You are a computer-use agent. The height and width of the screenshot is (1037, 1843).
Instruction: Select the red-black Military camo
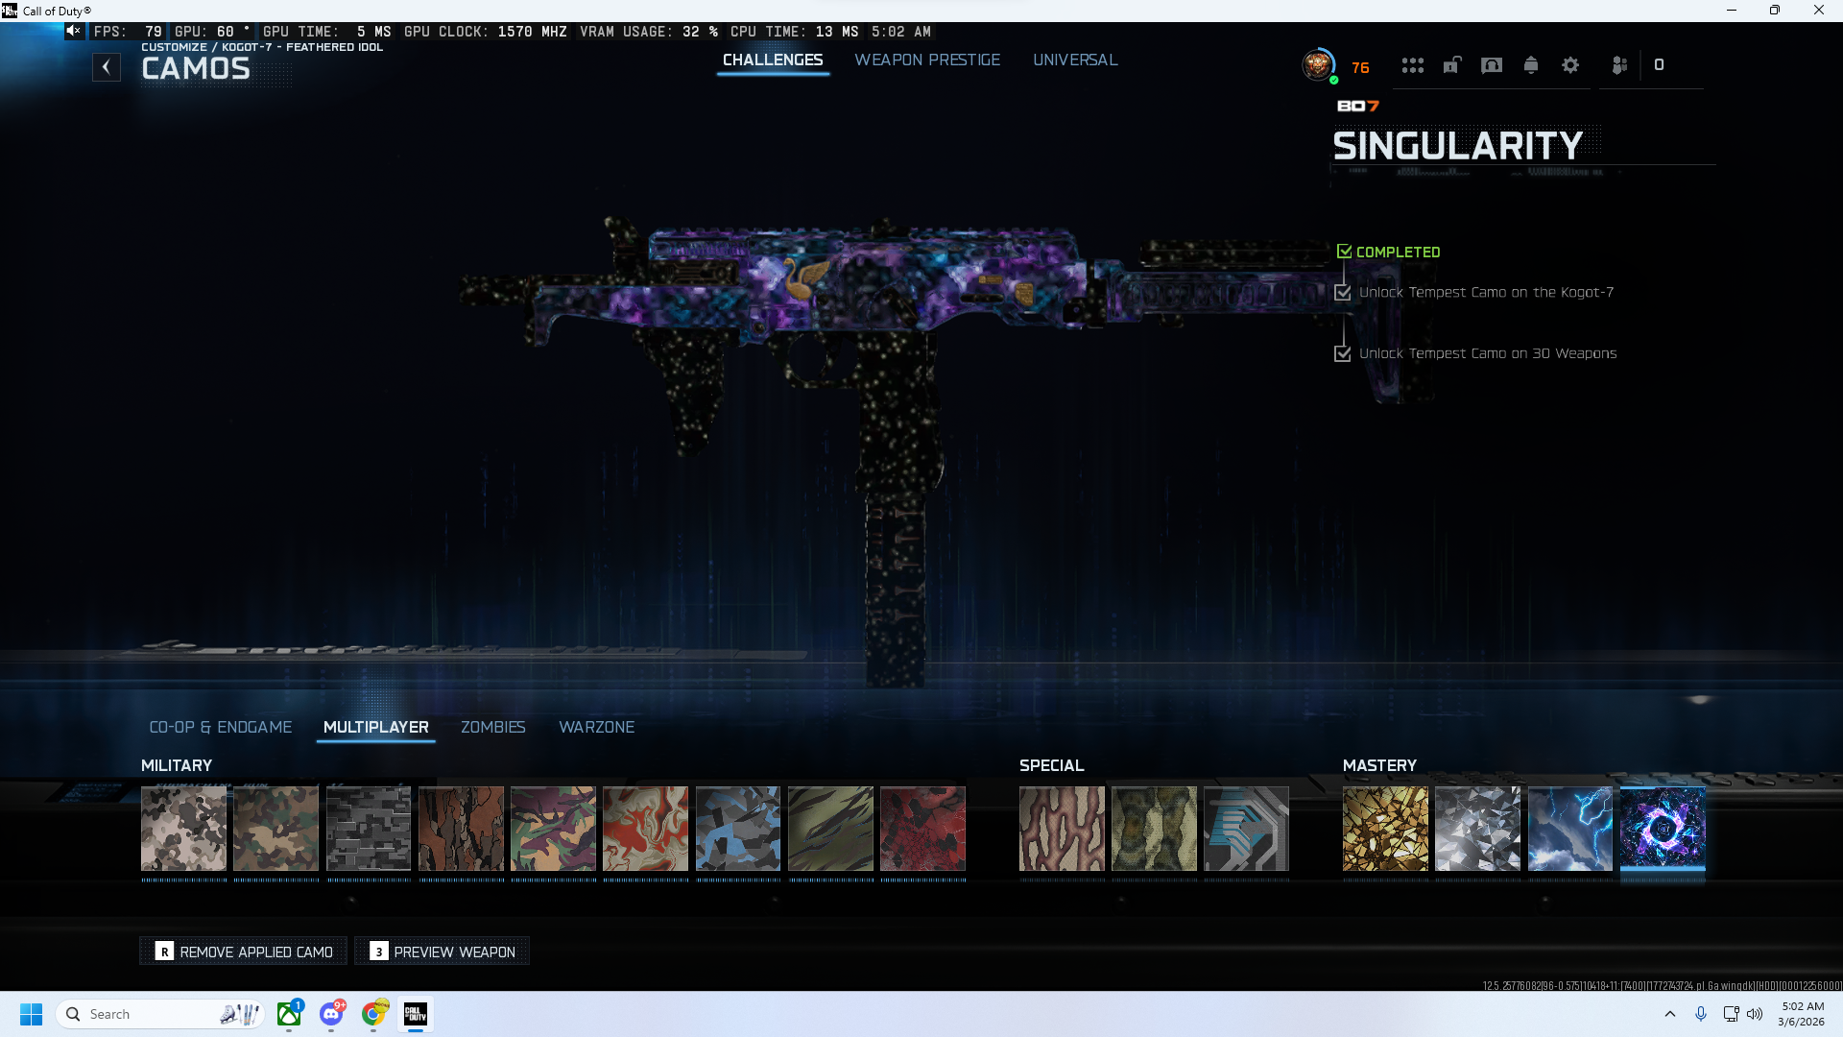point(923,829)
